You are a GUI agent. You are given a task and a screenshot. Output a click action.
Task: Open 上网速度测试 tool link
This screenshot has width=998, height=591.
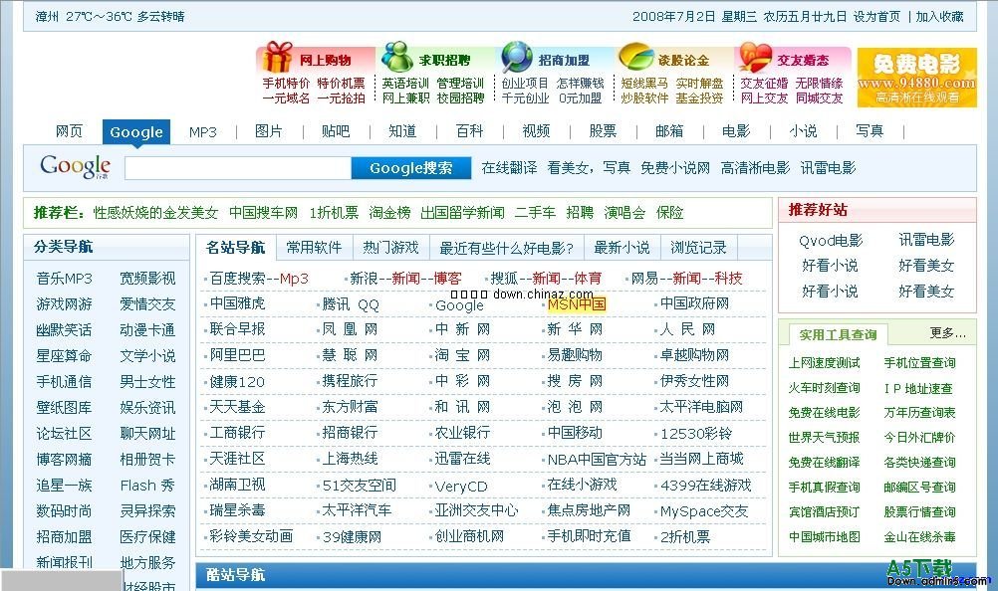pos(825,363)
